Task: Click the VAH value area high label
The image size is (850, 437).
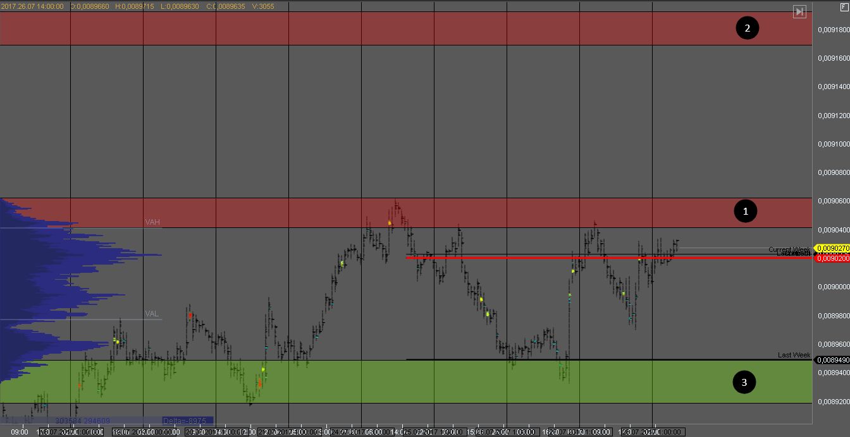Action: [x=152, y=222]
